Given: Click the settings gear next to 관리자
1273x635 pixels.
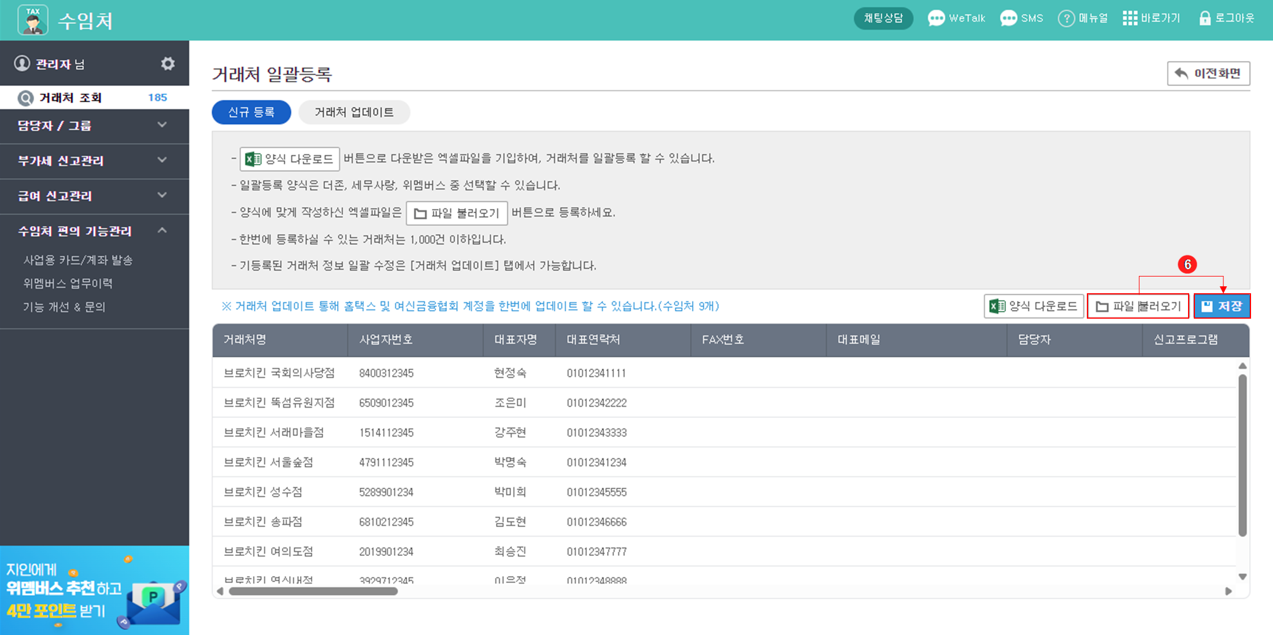Looking at the screenshot, I should click(168, 63).
